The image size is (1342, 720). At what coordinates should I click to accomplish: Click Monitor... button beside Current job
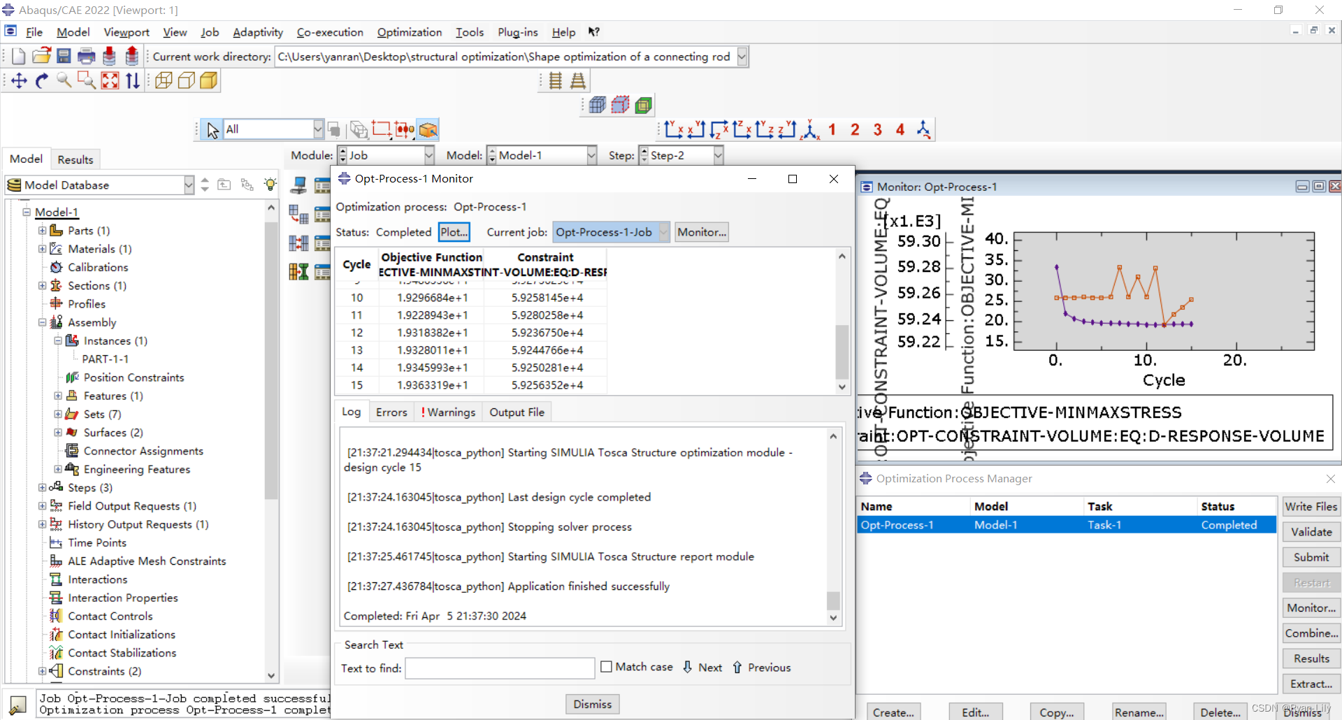(x=702, y=232)
